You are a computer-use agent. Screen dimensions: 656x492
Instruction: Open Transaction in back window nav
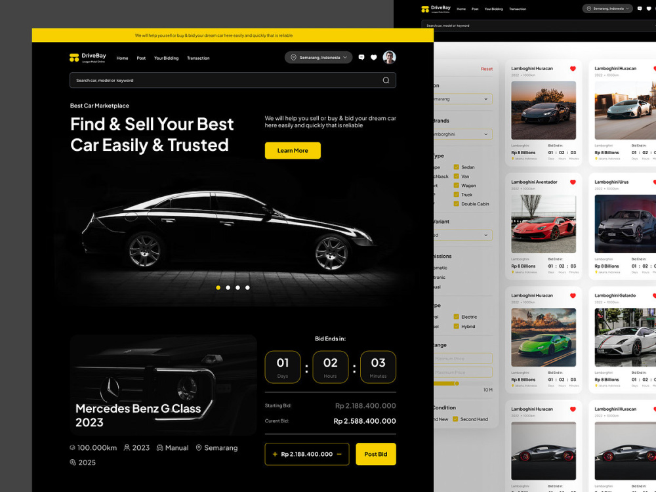(518, 9)
